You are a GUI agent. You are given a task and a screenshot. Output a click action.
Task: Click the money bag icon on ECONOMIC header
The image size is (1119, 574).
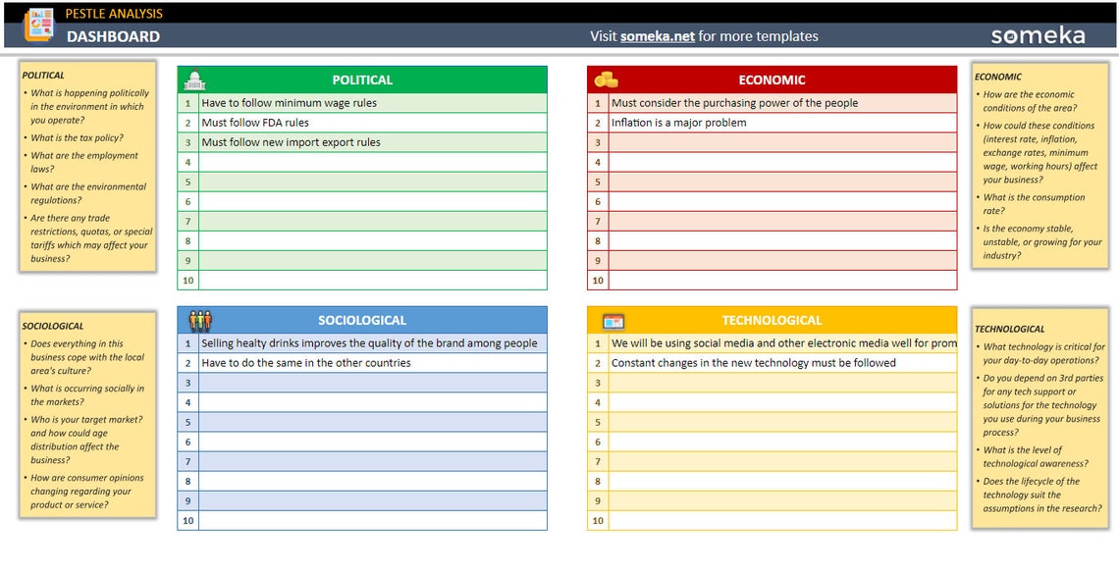[x=606, y=78]
